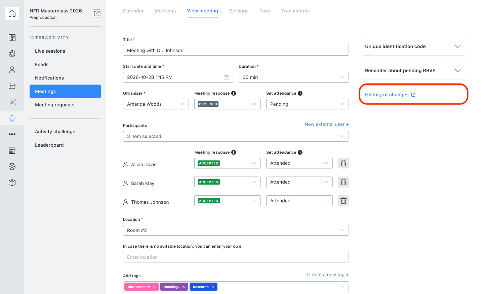
Task: Switch to the Settings tab
Action: click(239, 11)
